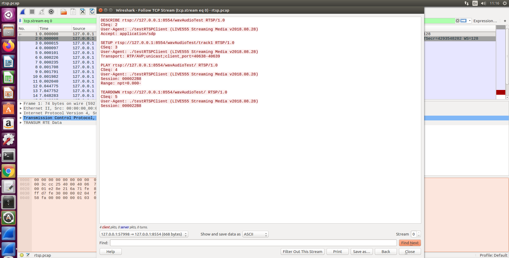Image resolution: width=509 pixels, height=258 pixels.
Task: Expand Internet Protocol Version 4 node
Action: (x=21, y=113)
